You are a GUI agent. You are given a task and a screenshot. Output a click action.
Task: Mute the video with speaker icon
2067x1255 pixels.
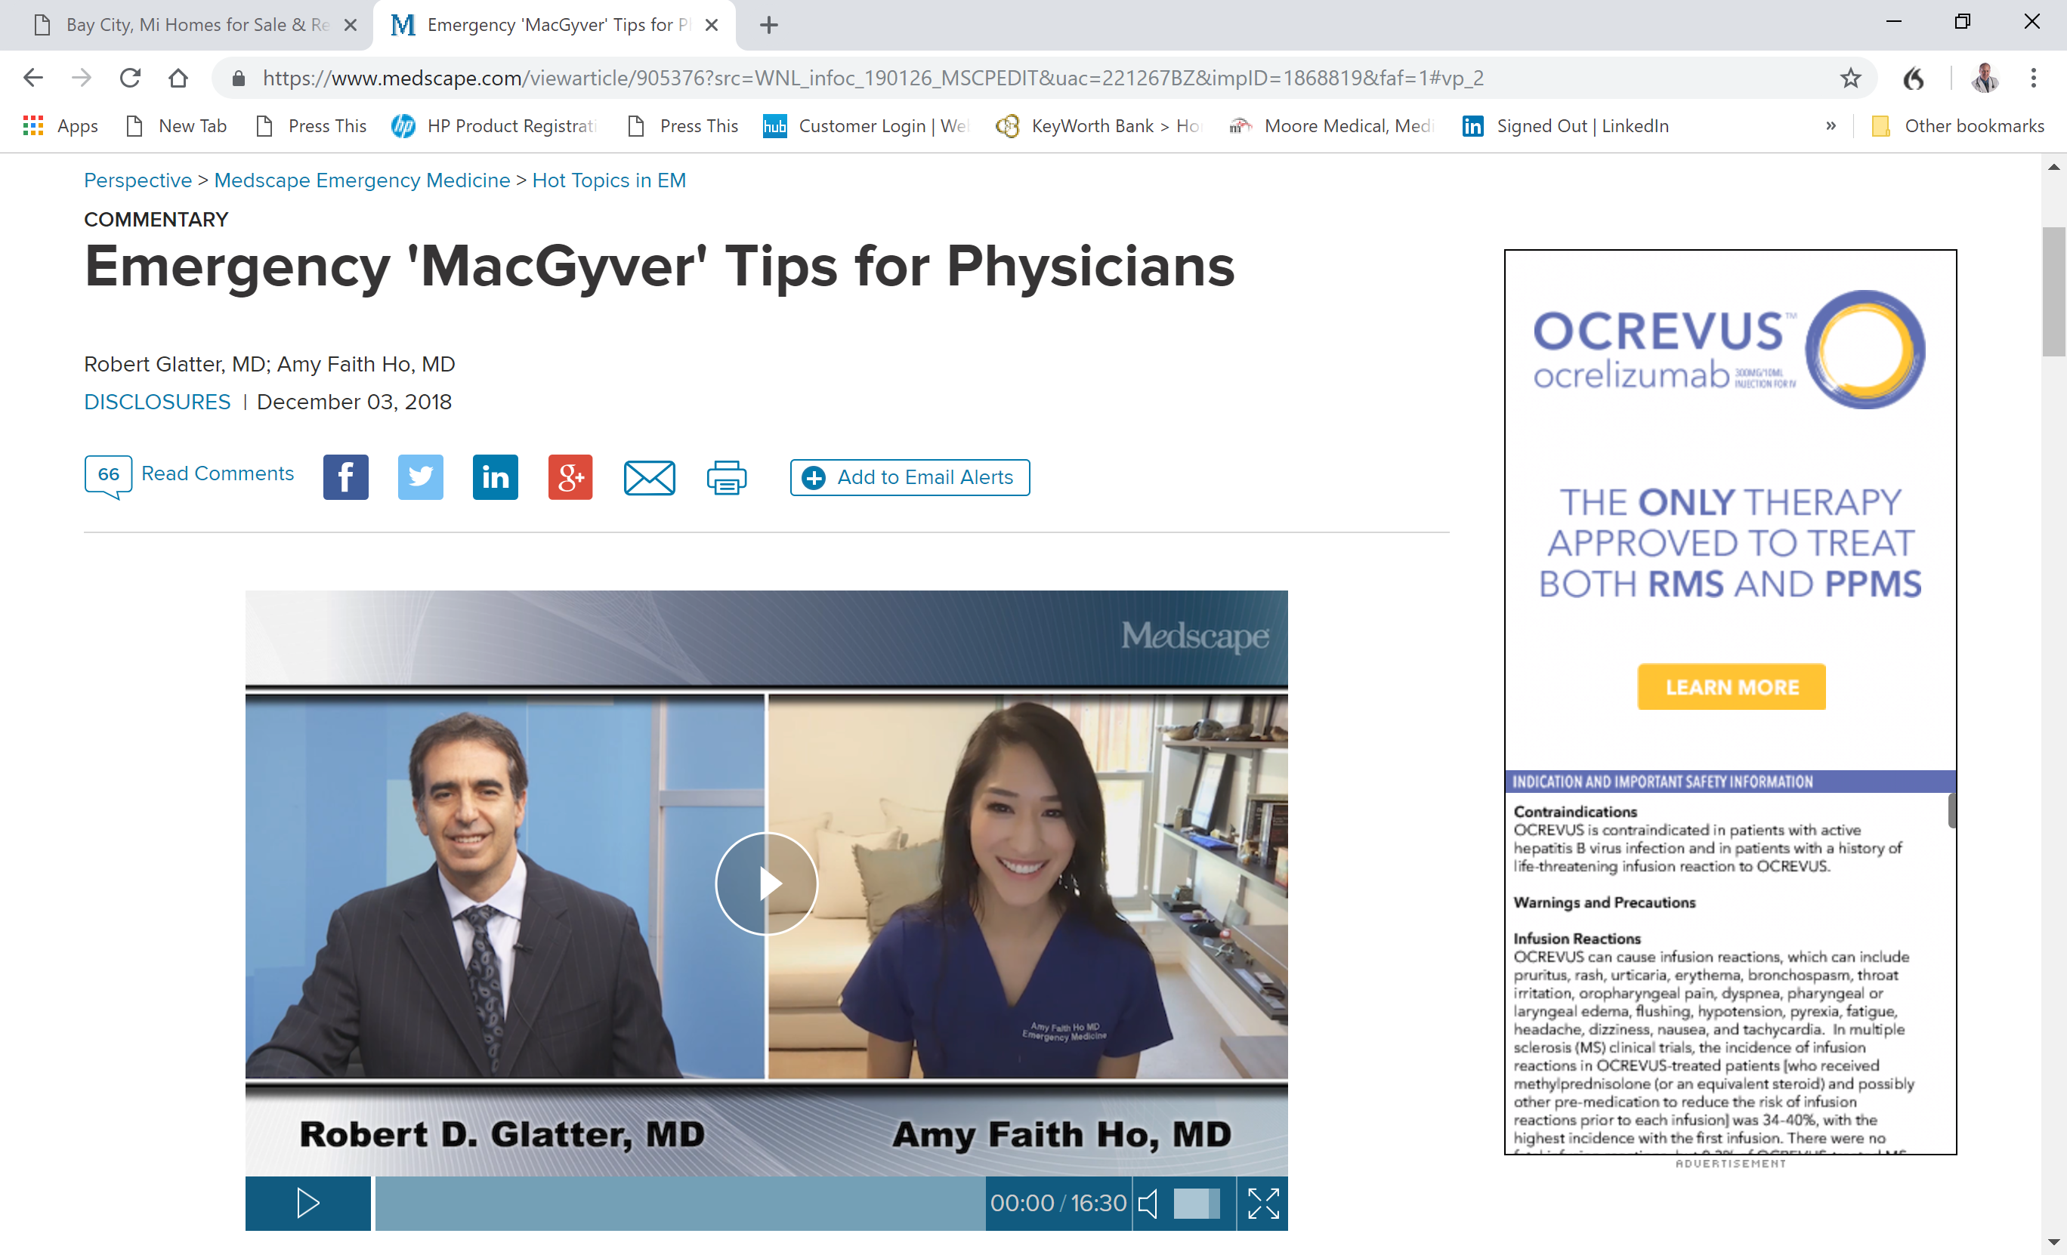coord(1148,1203)
